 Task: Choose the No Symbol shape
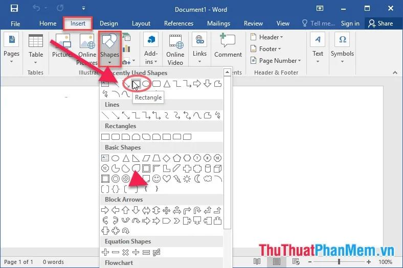126,179
